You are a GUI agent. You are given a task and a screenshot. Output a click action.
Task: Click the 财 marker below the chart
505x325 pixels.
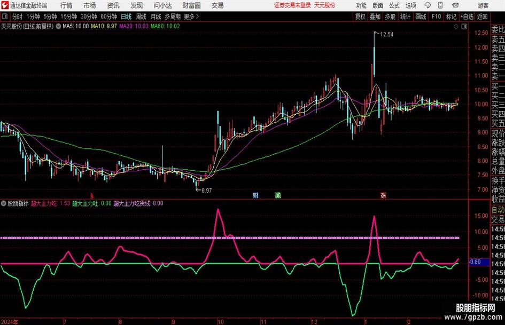pos(256,195)
